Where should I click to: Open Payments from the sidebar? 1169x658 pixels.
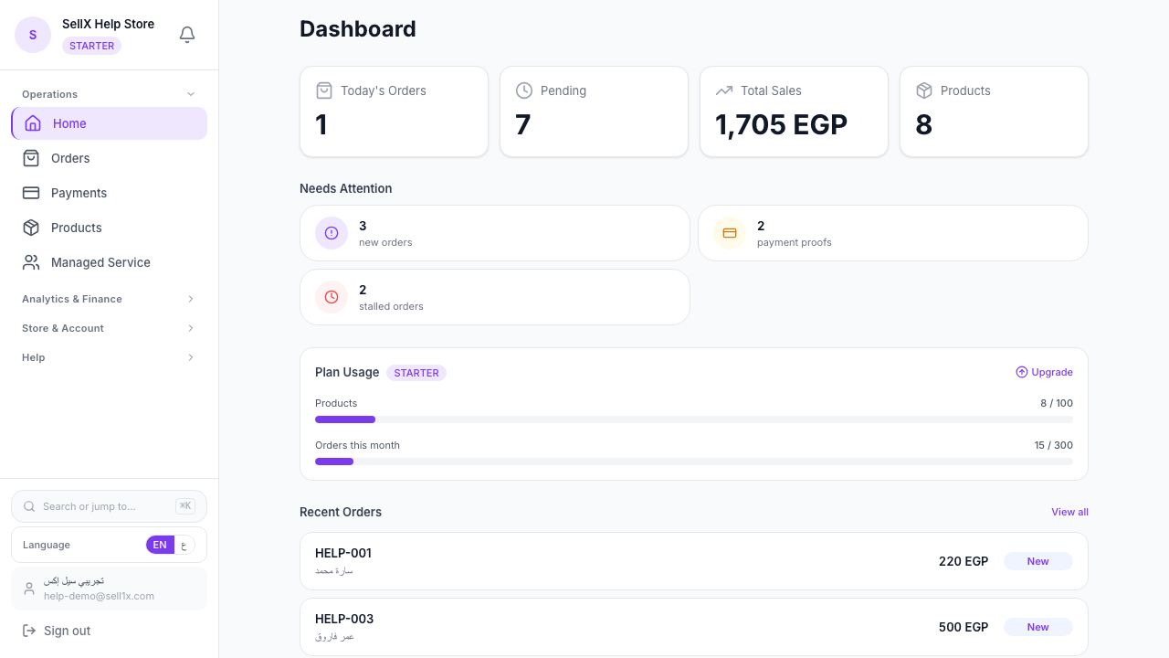pos(79,193)
